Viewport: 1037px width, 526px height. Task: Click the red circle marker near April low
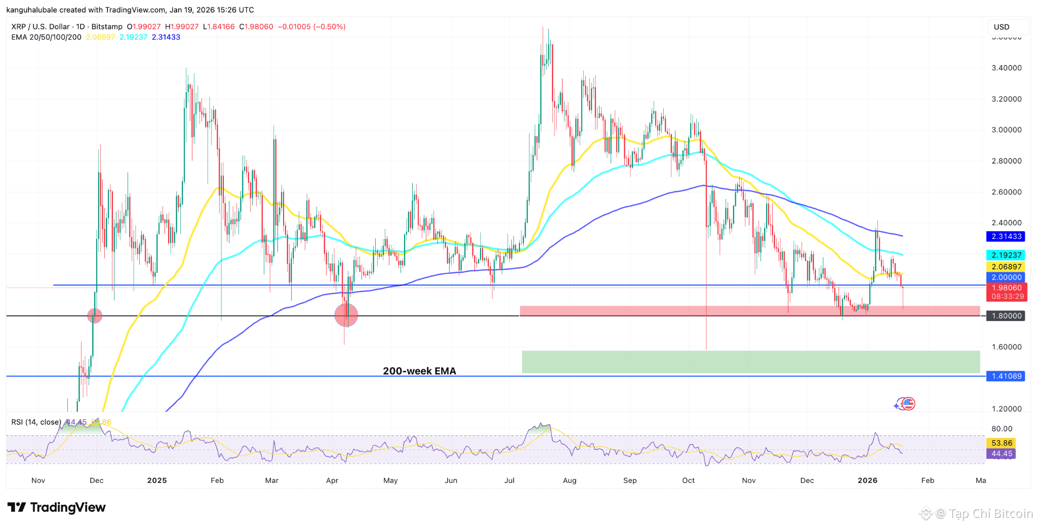point(347,315)
